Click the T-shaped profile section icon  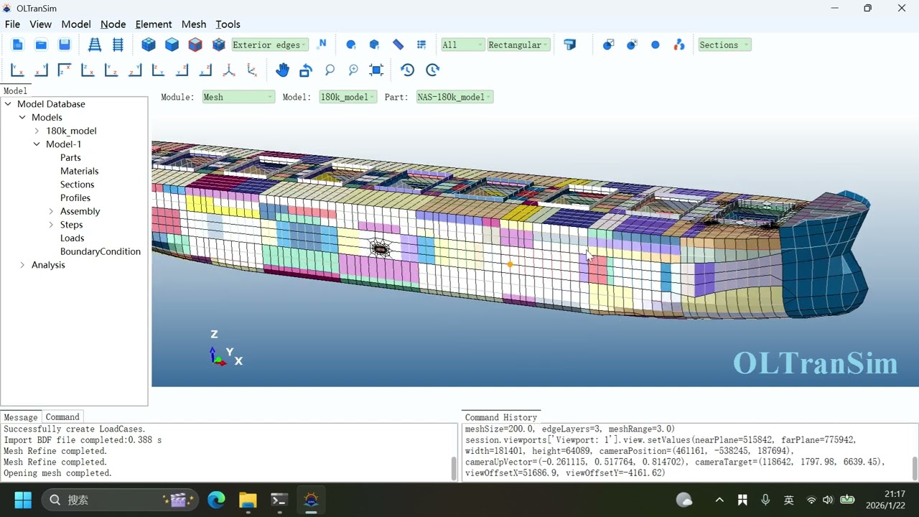570,45
